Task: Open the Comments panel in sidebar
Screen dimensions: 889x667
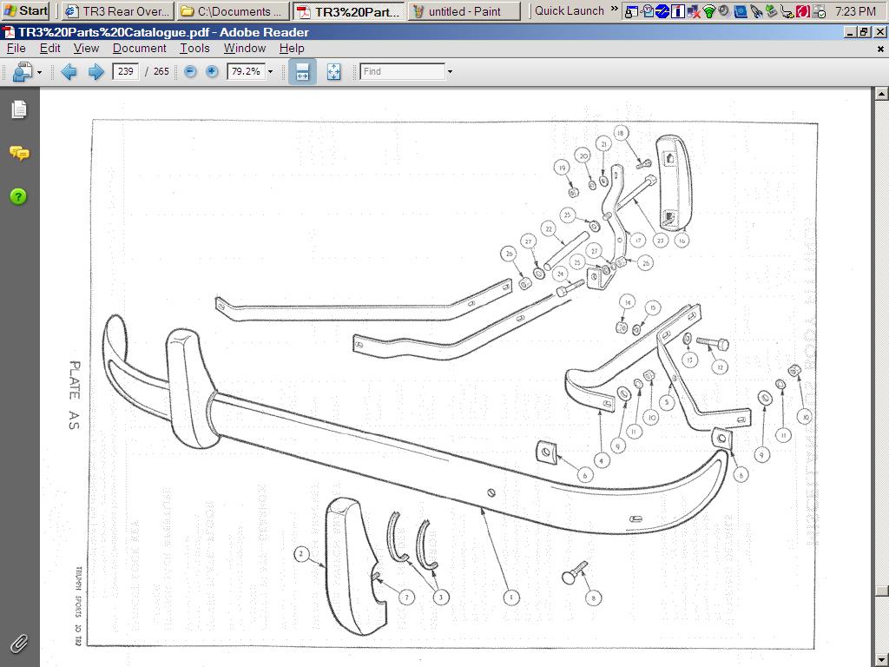Action: click(19, 153)
